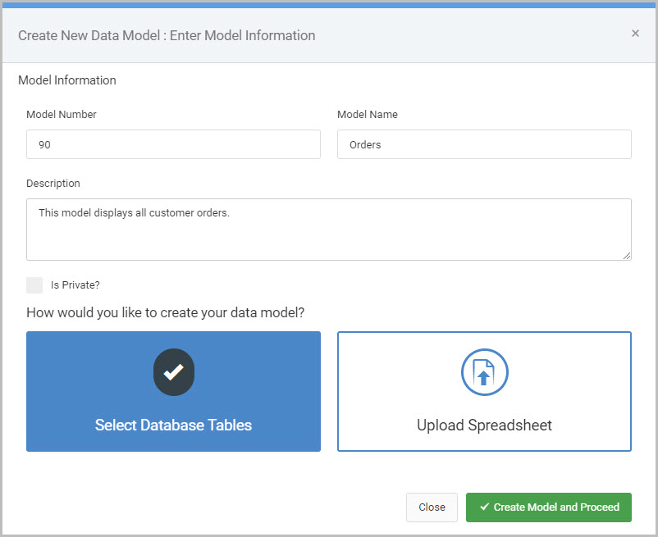Click the "Select Database Tables" caption text
Image resolution: width=658 pixels, height=537 pixels.
(173, 425)
